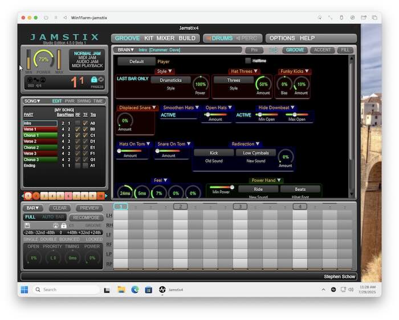This screenshot has width=399, height=320.
Task: Open the Windows Start menu
Action: click(25, 290)
